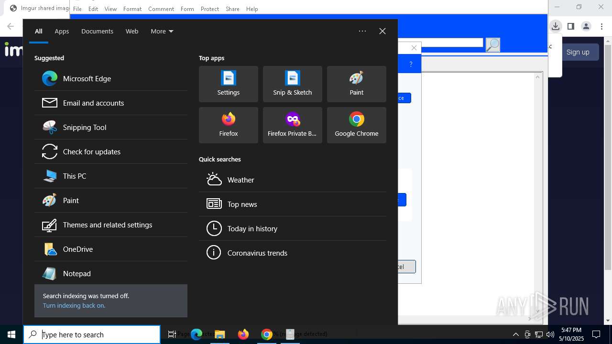The width and height of the screenshot is (612, 344).
Task: Open Form menu in background editor
Action: click(x=187, y=9)
